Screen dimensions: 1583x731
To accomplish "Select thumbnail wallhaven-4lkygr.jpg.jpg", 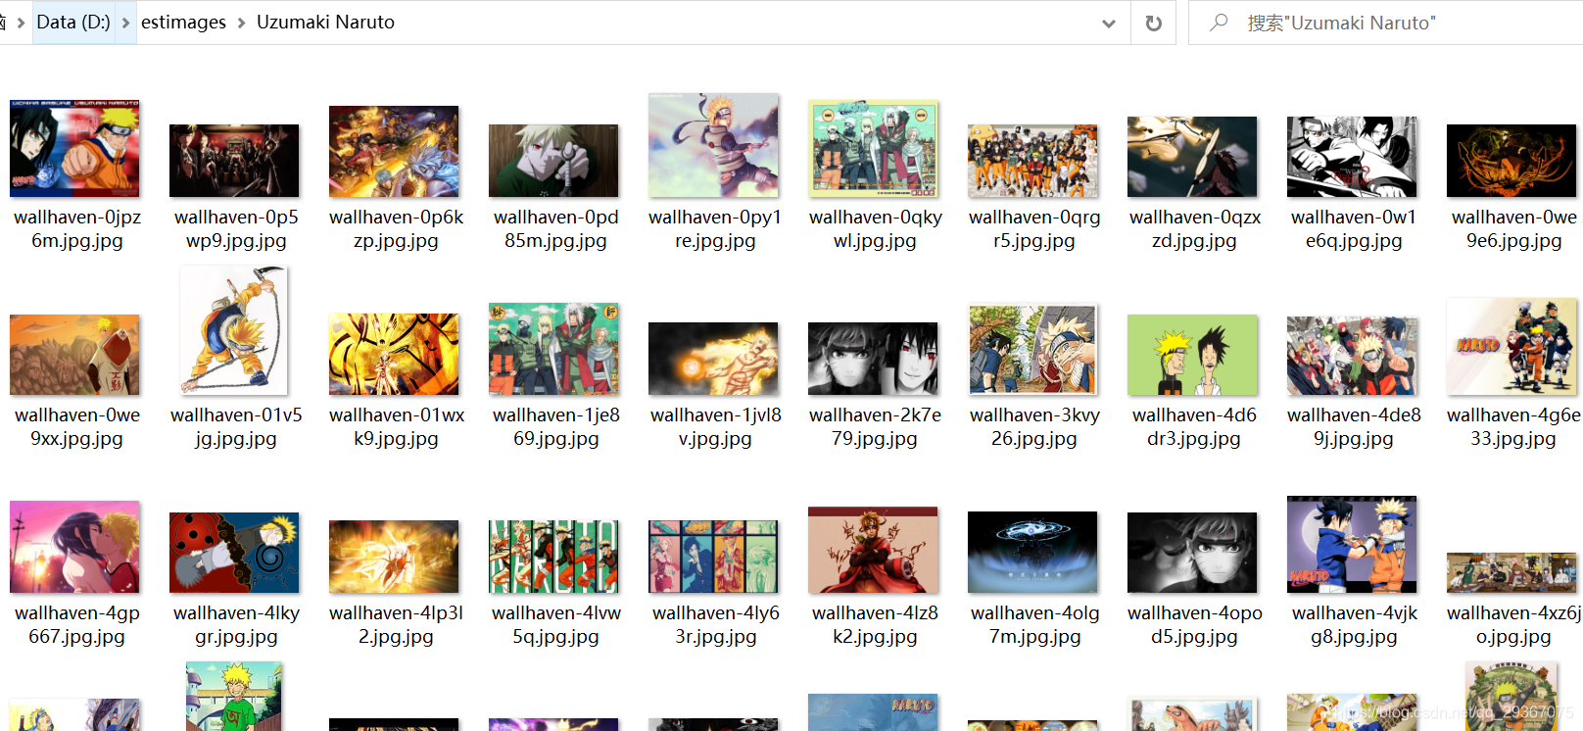I will coord(234,553).
